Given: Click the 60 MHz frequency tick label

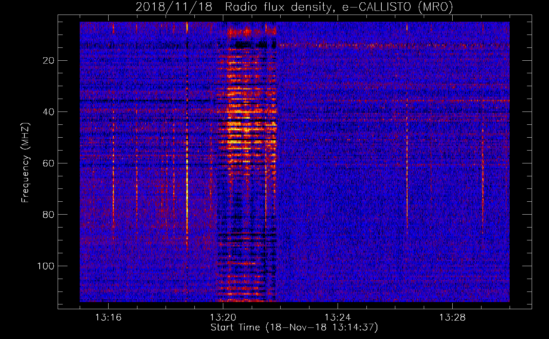Looking at the screenshot, I should (49, 163).
